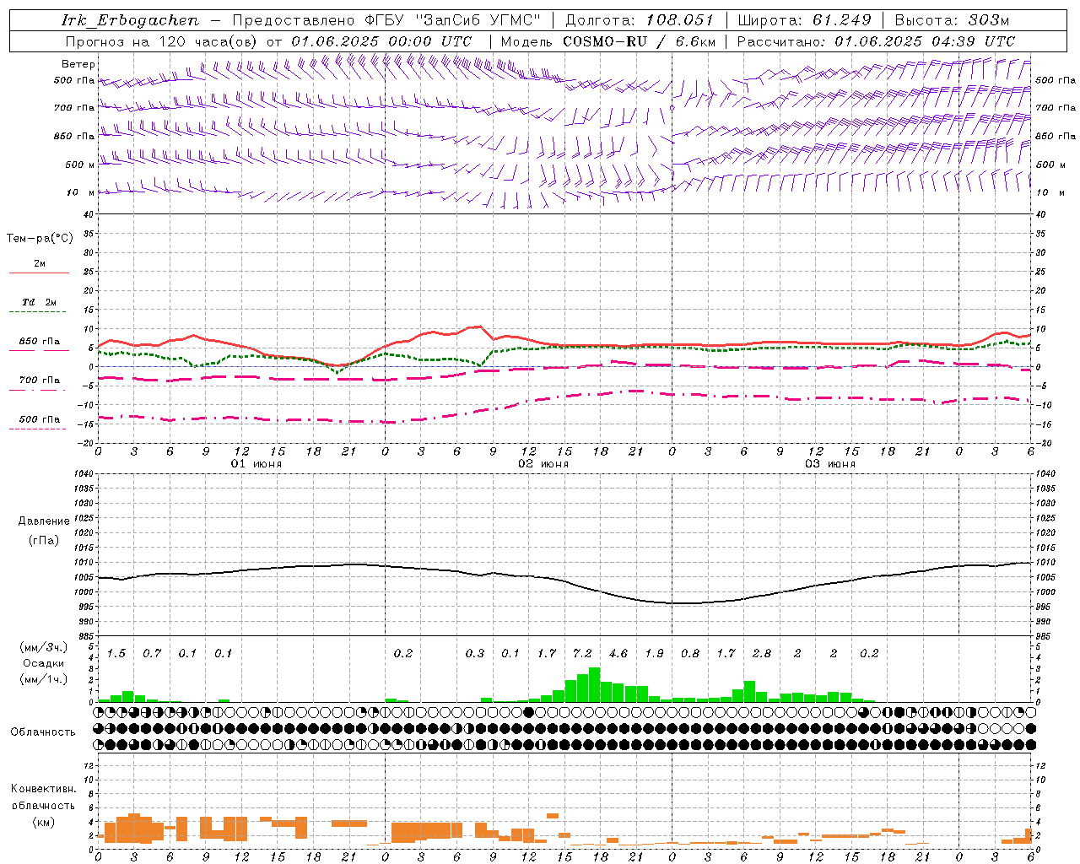Image resolution: width=1080 pixels, height=864 pixels.
Task: Select the 700 гПа temperature legend entry
Action: click(x=40, y=381)
